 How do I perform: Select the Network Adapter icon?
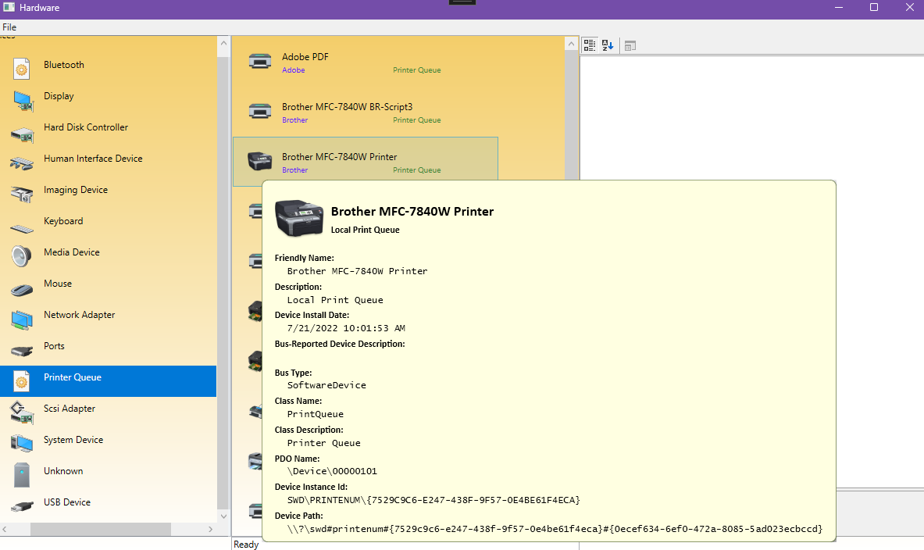coord(22,320)
